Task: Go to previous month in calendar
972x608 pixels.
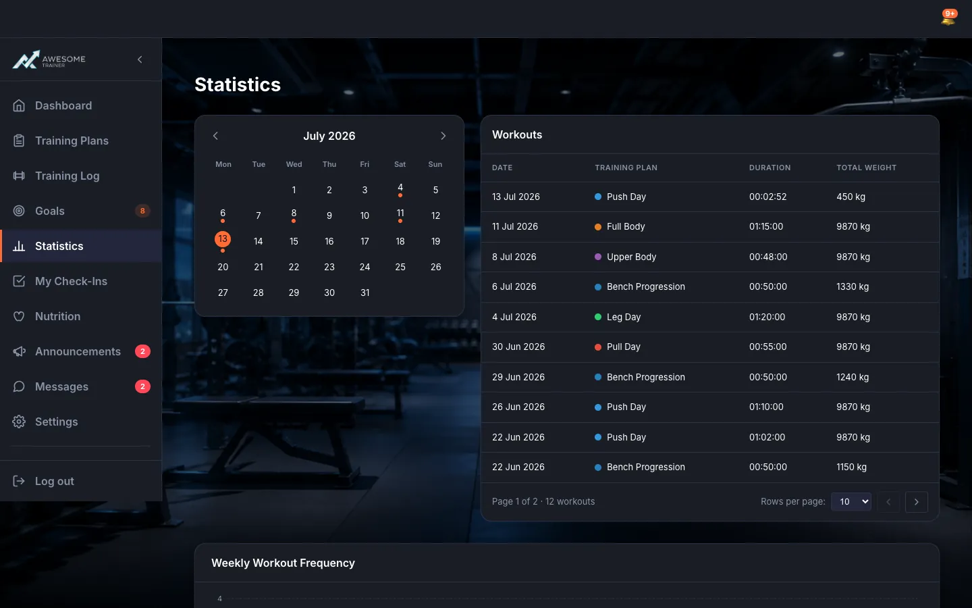Action: [215, 136]
